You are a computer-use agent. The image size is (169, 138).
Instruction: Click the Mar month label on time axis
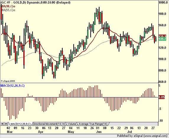pyautogui.click(x=10, y=132)
